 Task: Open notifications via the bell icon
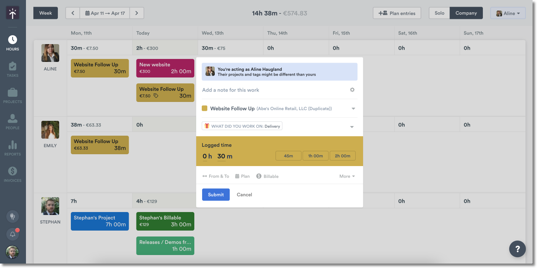(13, 234)
